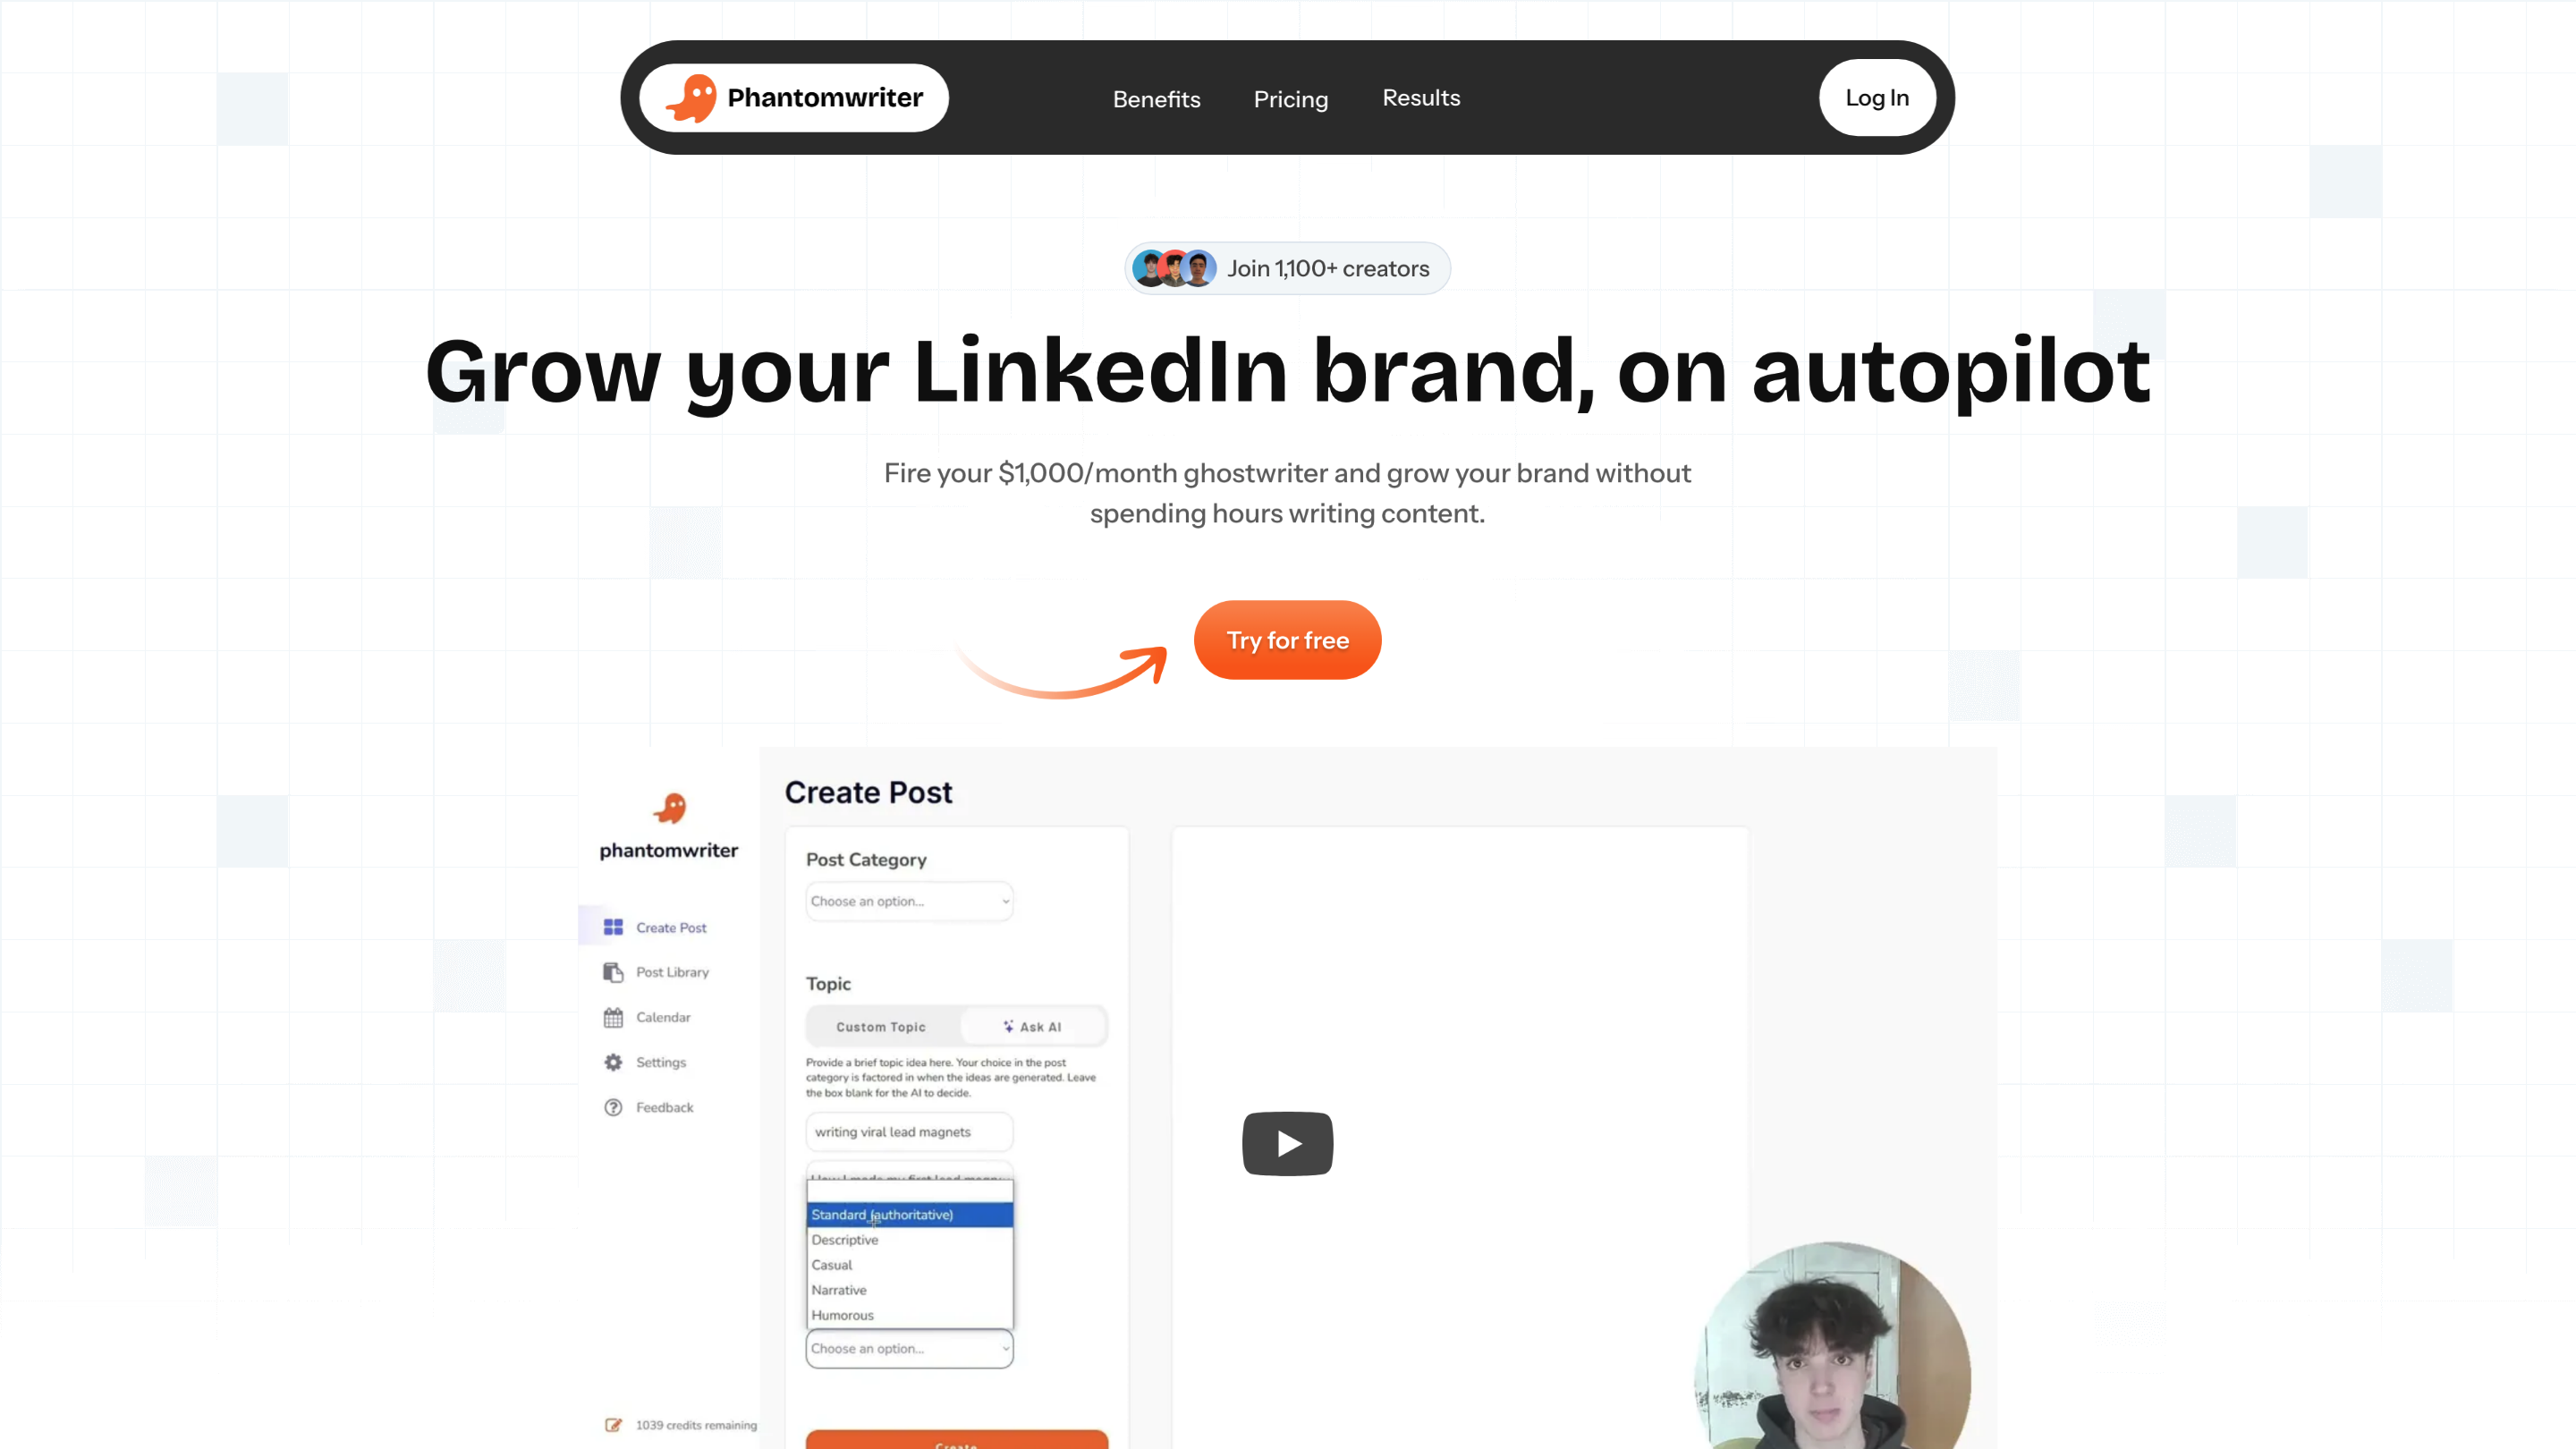Viewport: 2576px width, 1449px height.
Task: Click the Calendar icon in sidebar
Action: (613, 1017)
